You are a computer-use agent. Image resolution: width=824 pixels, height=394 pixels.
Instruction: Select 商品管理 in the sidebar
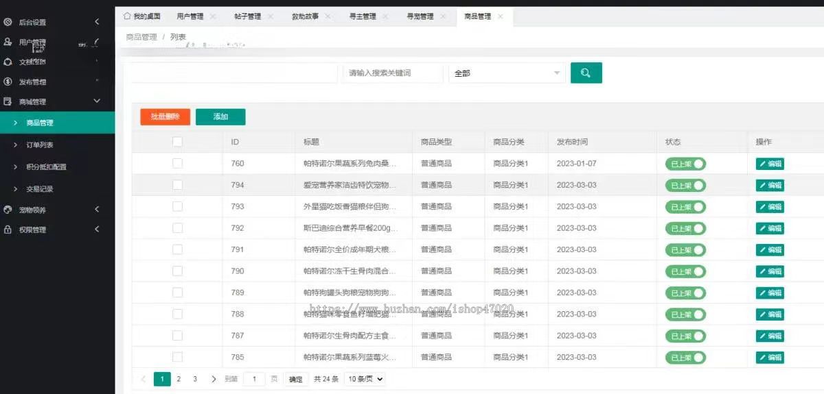(x=57, y=123)
